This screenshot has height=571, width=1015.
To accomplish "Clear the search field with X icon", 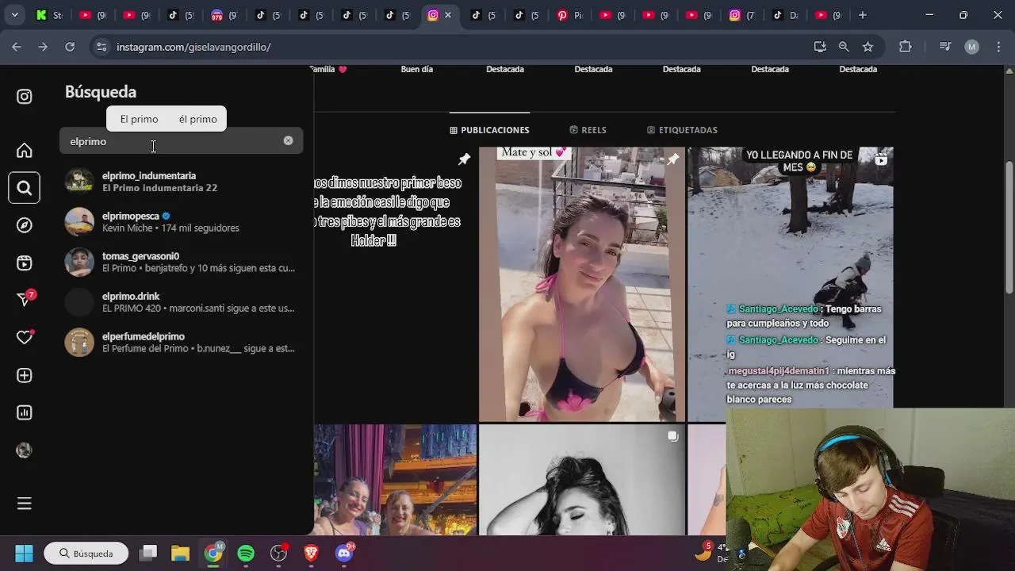I will click(288, 140).
